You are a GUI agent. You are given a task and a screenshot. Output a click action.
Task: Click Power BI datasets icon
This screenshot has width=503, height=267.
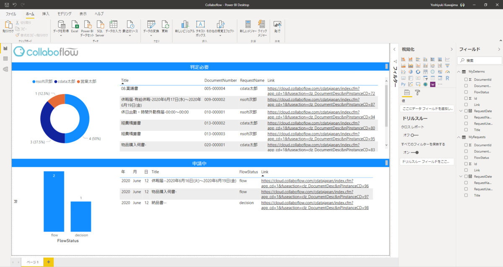[x=87, y=24]
